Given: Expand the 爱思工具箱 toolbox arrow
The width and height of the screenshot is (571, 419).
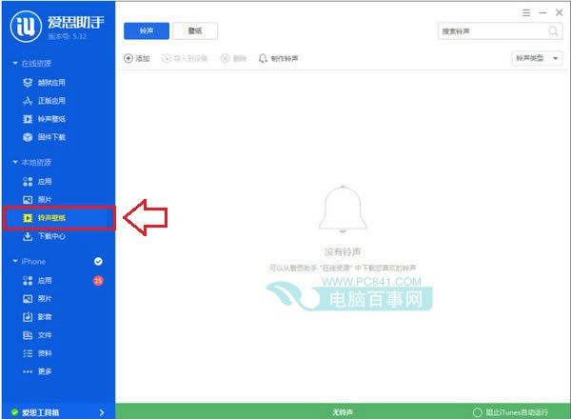Looking at the screenshot, I should [x=102, y=412].
